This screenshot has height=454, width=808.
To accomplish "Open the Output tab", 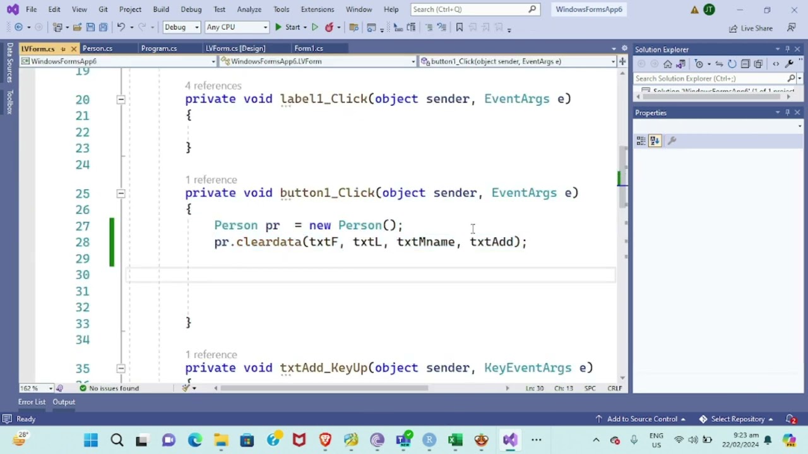I will click(64, 402).
